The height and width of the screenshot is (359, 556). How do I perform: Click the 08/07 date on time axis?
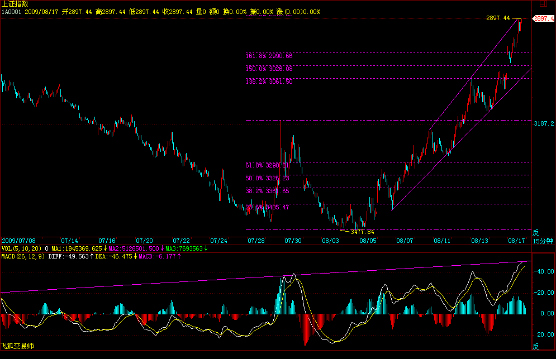(405, 241)
